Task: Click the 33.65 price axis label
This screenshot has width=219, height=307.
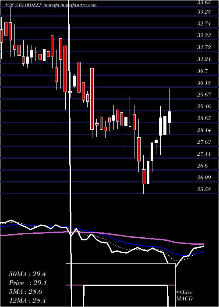Action: point(204,3)
